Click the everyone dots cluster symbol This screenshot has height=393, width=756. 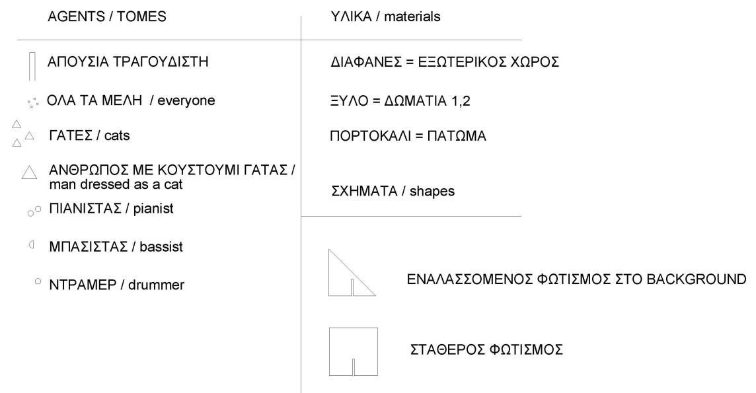pyautogui.click(x=31, y=102)
